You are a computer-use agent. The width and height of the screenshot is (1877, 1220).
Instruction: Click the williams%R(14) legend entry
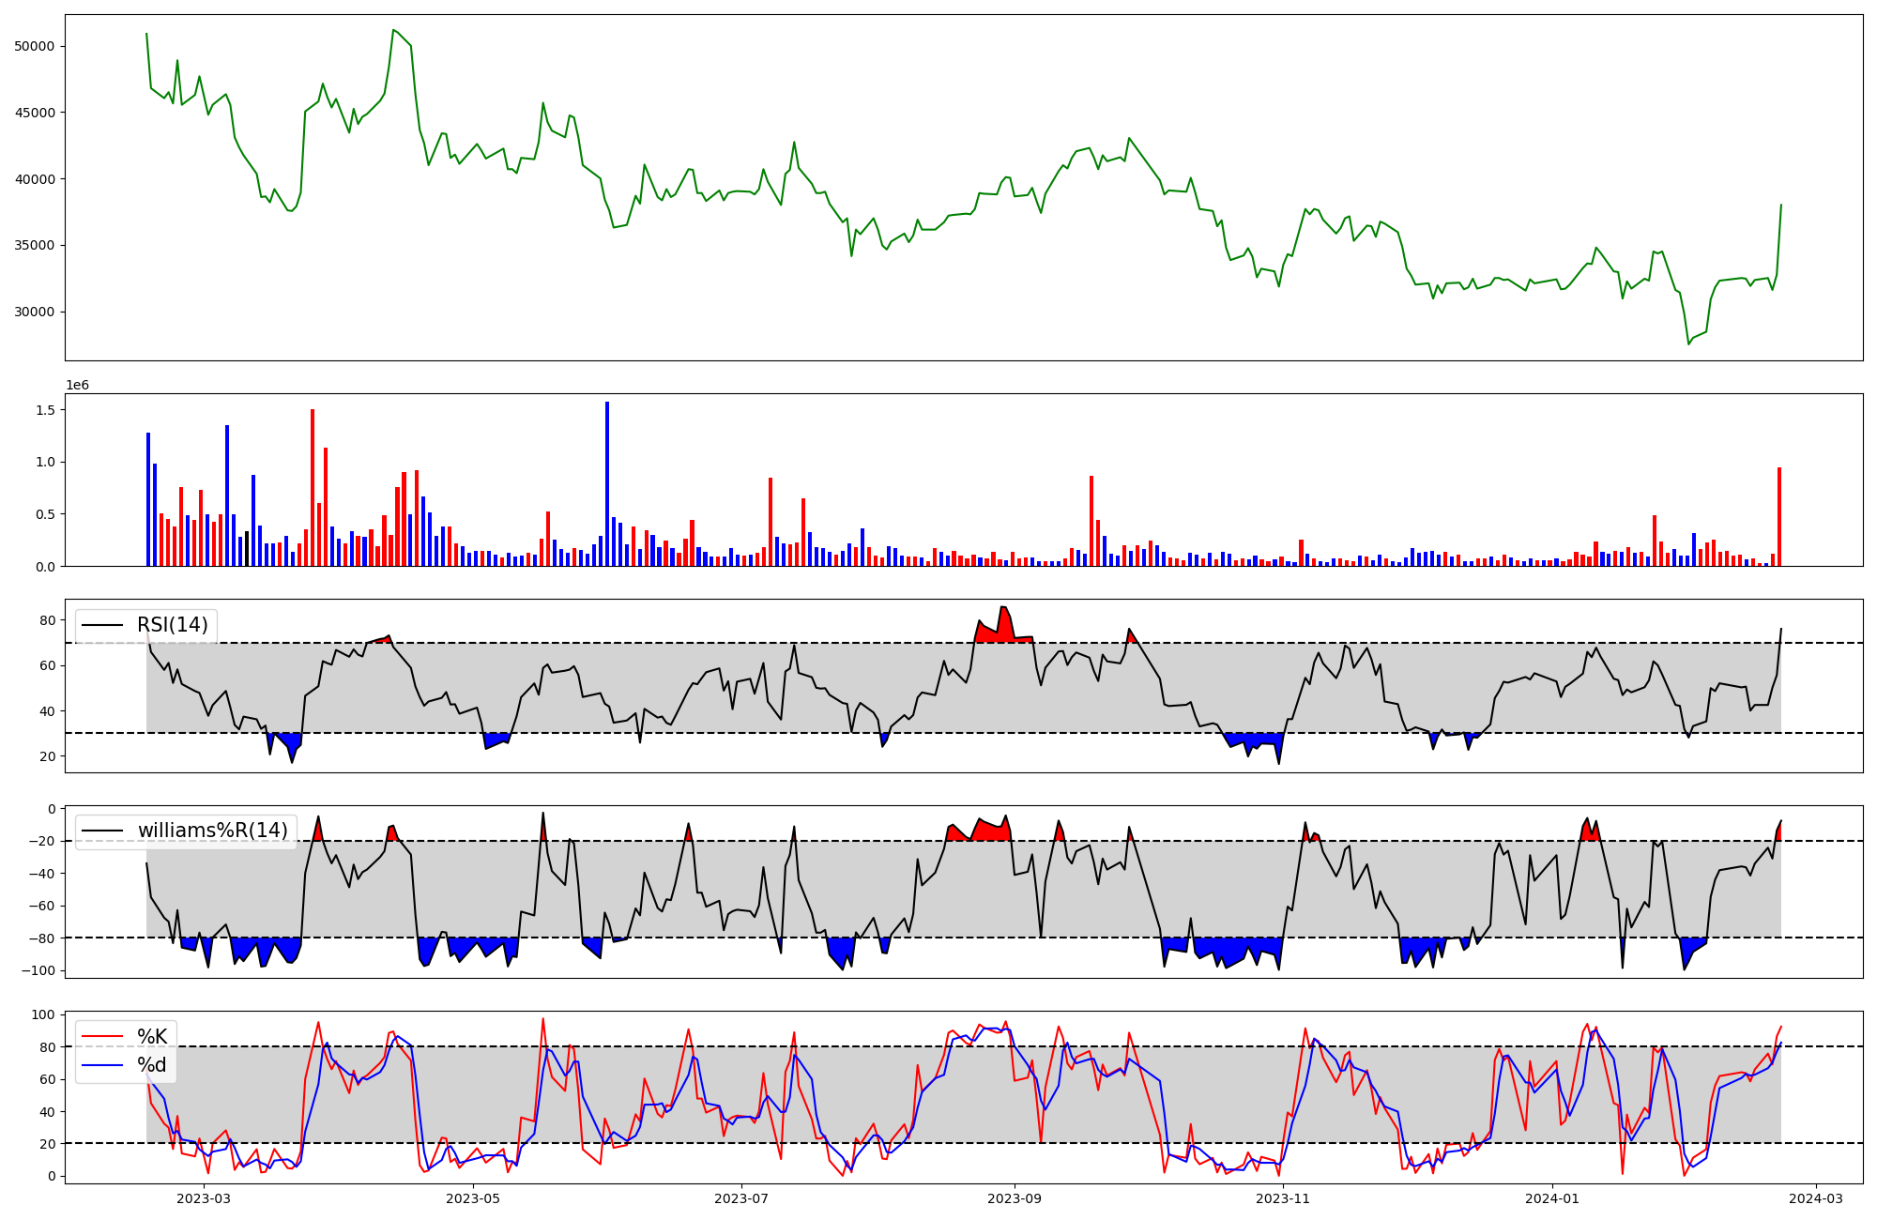click(x=212, y=831)
